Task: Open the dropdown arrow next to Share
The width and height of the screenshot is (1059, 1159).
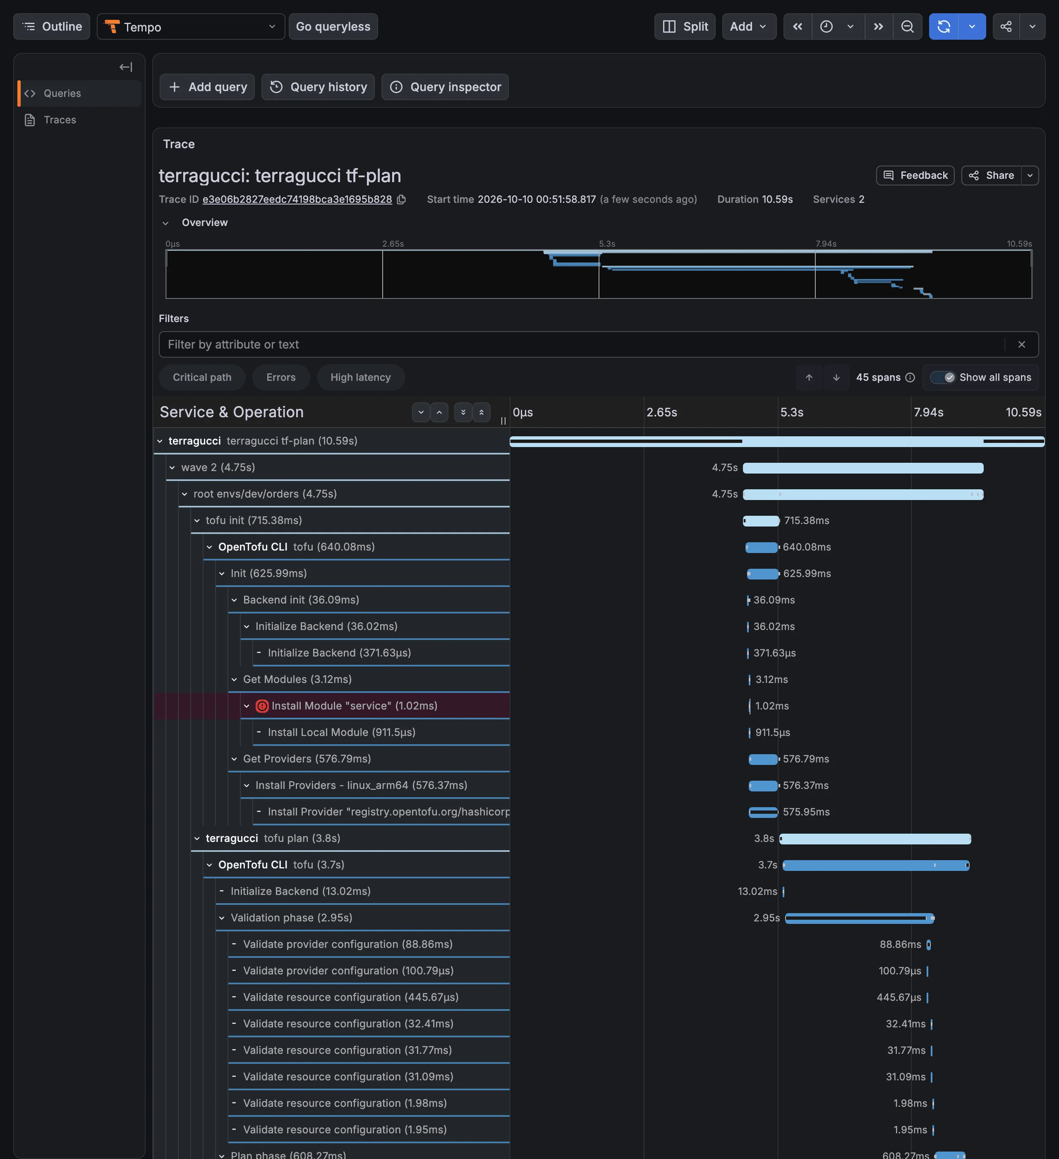Action: [1030, 176]
